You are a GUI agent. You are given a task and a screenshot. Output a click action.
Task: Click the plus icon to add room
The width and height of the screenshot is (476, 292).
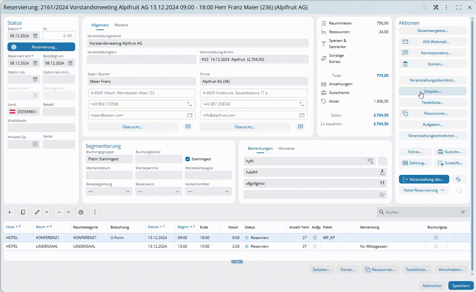tap(10, 212)
